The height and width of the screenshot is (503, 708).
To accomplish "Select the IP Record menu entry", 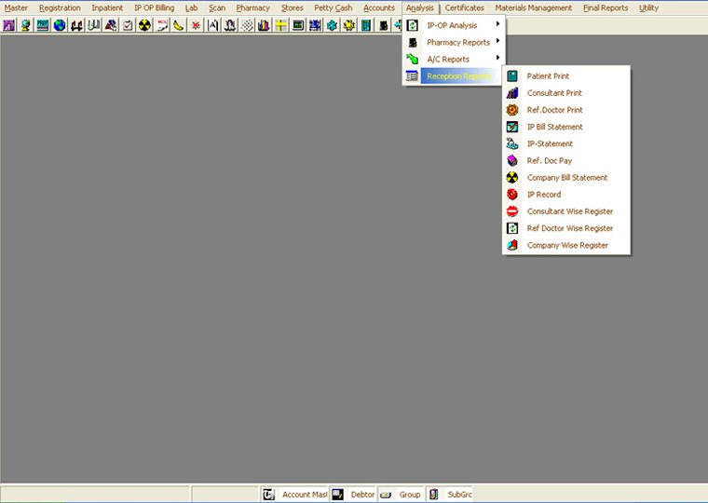I will (x=565, y=195).
